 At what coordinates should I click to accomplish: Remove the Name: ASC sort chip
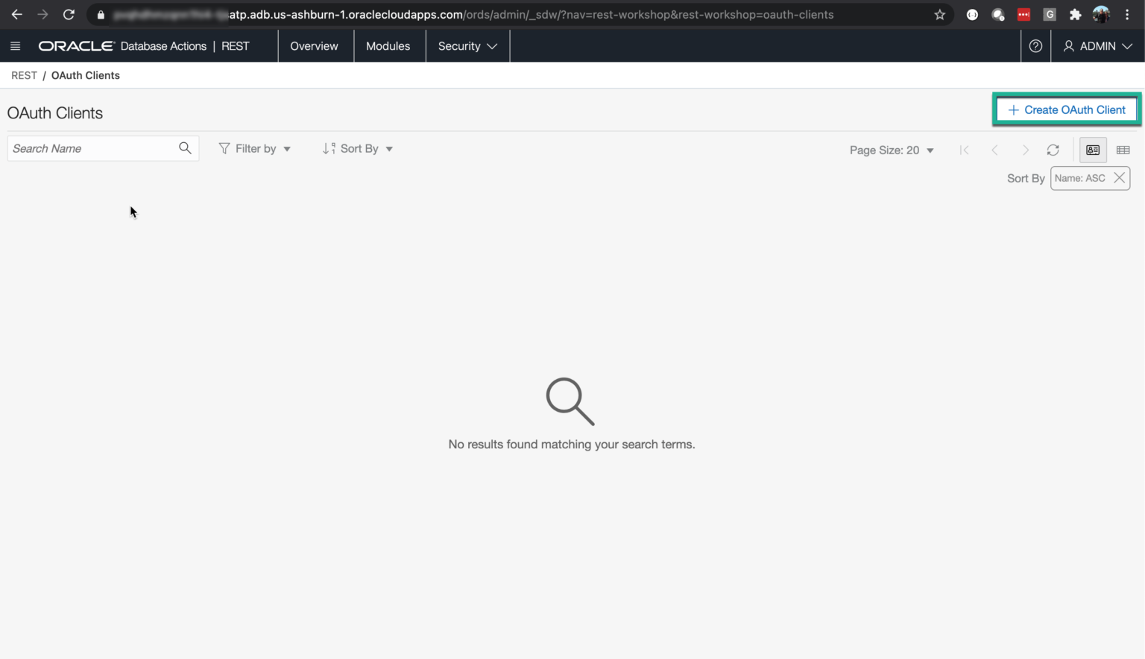pyautogui.click(x=1119, y=178)
